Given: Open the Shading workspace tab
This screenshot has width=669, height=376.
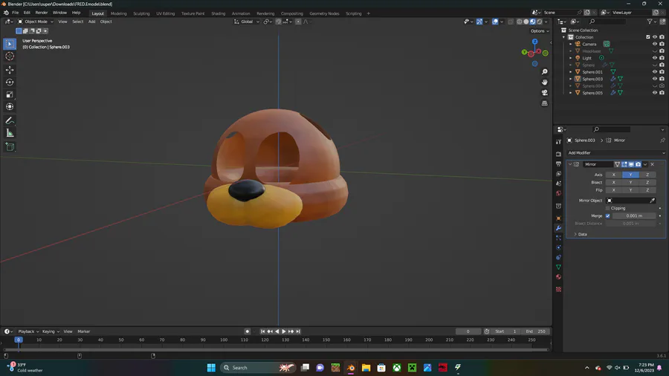Looking at the screenshot, I should [218, 13].
